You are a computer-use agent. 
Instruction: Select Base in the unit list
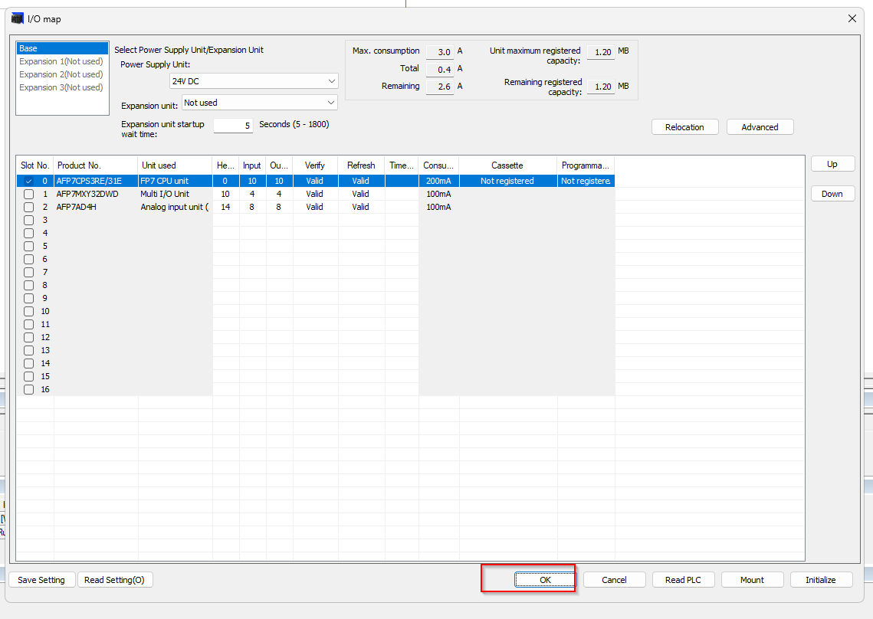point(62,48)
